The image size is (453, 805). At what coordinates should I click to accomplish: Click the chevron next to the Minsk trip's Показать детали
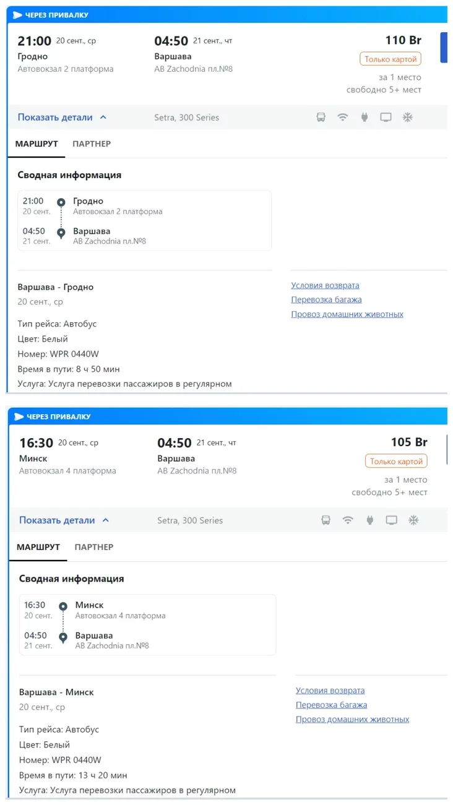105,520
